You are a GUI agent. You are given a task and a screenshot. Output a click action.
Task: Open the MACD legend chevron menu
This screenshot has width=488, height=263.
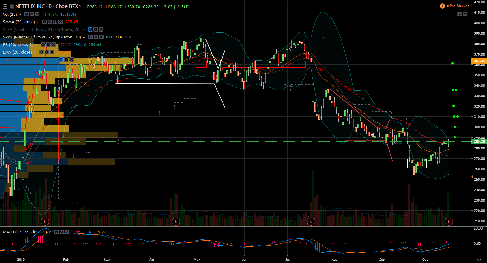click(50, 232)
